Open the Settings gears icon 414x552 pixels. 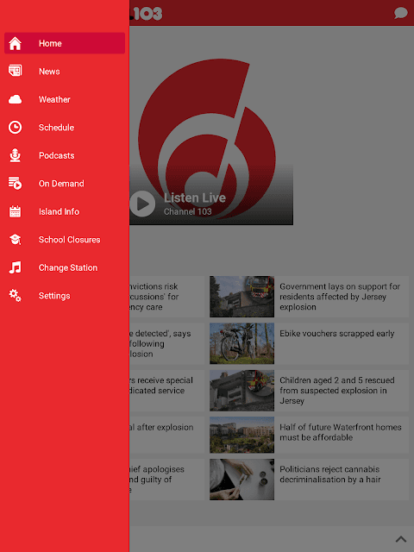(x=16, y=296)
